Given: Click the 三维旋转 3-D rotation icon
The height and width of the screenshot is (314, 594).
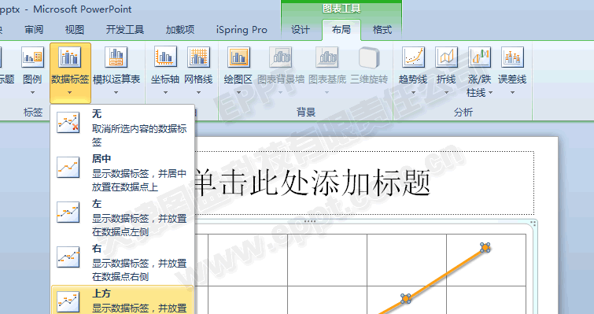Looking at the screenshot, I should point(369,57).
